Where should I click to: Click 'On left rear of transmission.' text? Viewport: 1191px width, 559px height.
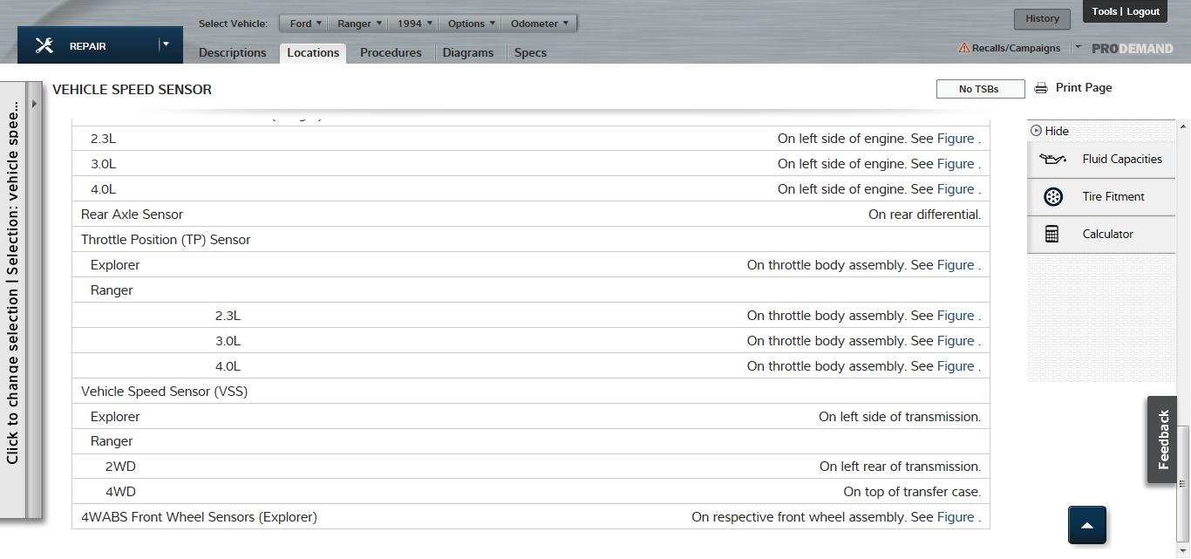(x=900, y=467)
